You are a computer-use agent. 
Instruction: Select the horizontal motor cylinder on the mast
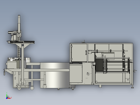pyautogui.click(x=11, y=32)
